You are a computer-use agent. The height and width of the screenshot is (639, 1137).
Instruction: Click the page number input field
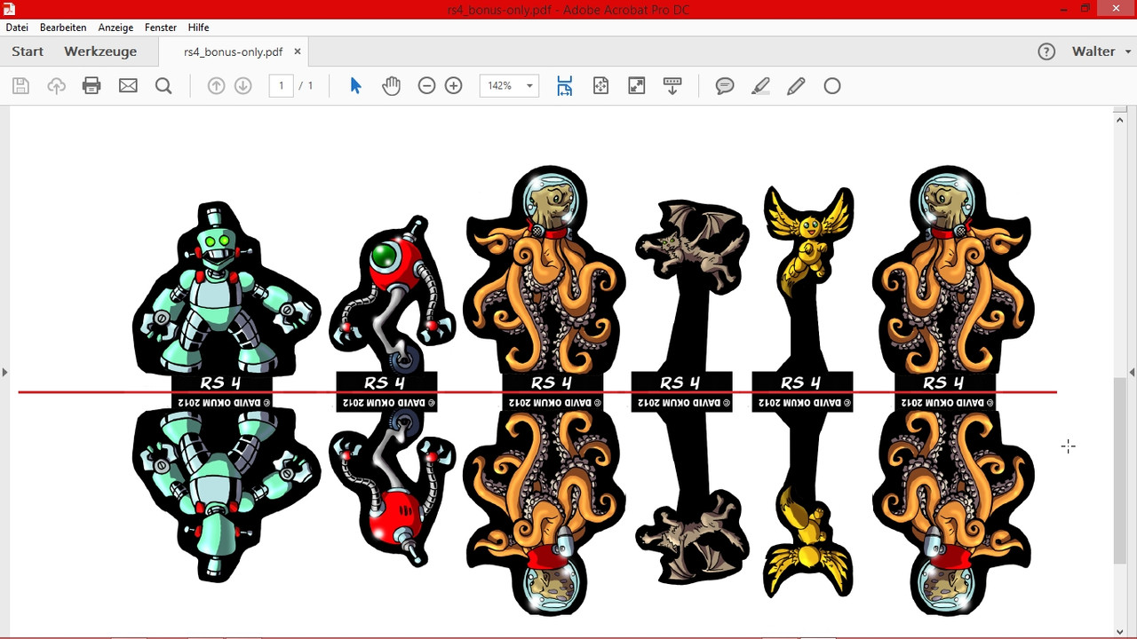click(282, 86)
